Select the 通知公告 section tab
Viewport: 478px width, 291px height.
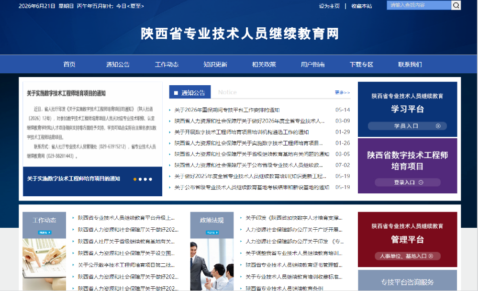point(190,92)
